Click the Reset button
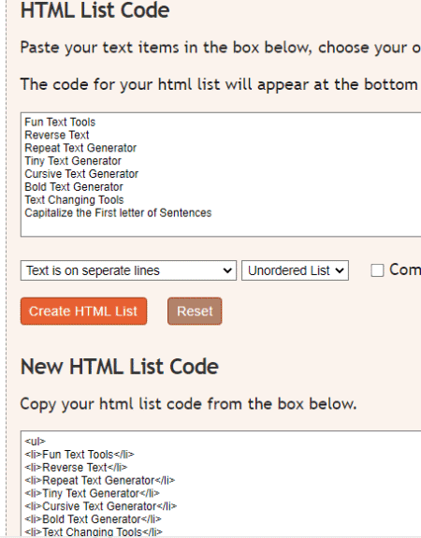The height and width of the screenshot is (538, 421). coord(195,311)
